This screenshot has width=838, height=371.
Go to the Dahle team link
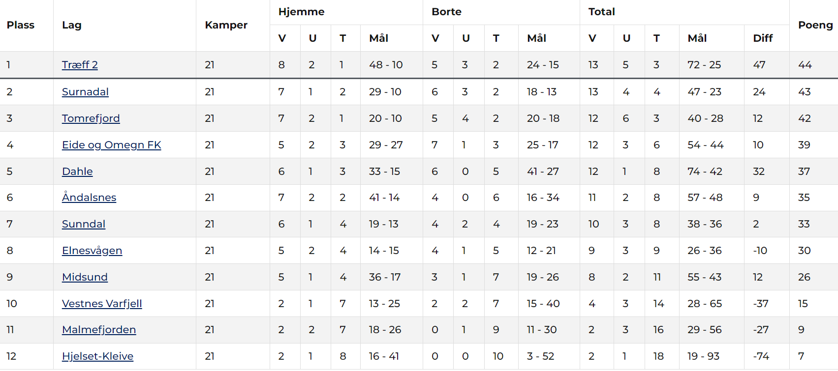click(x=77, y=171)
